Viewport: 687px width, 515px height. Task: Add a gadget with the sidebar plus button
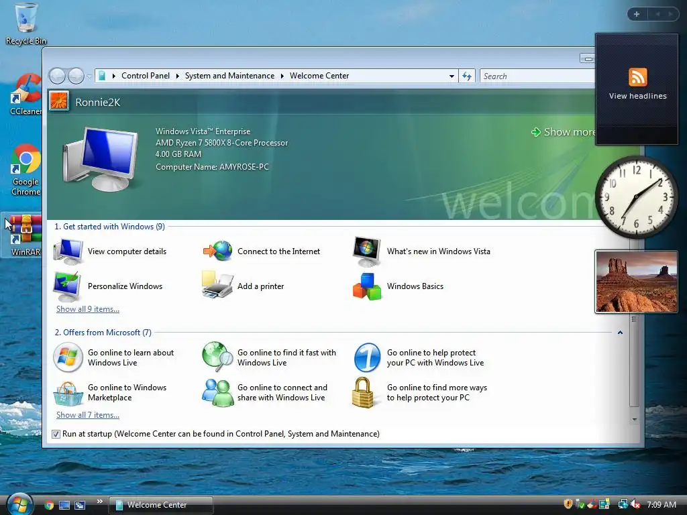(637, 14)
